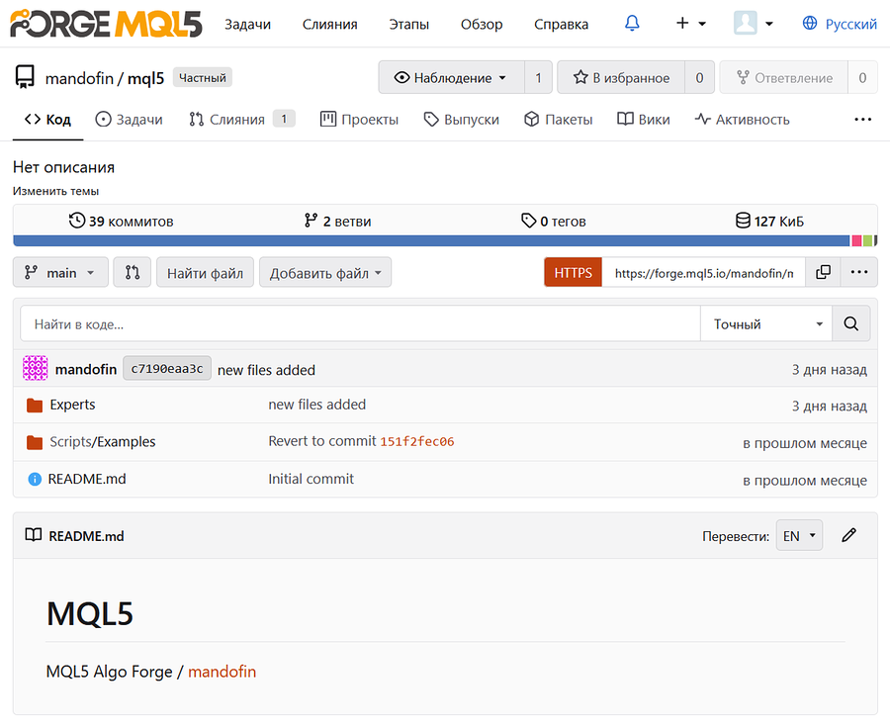Click the blue language statistics bar
Viewport: 890px width, 727px height.
[x=431, y=240]
